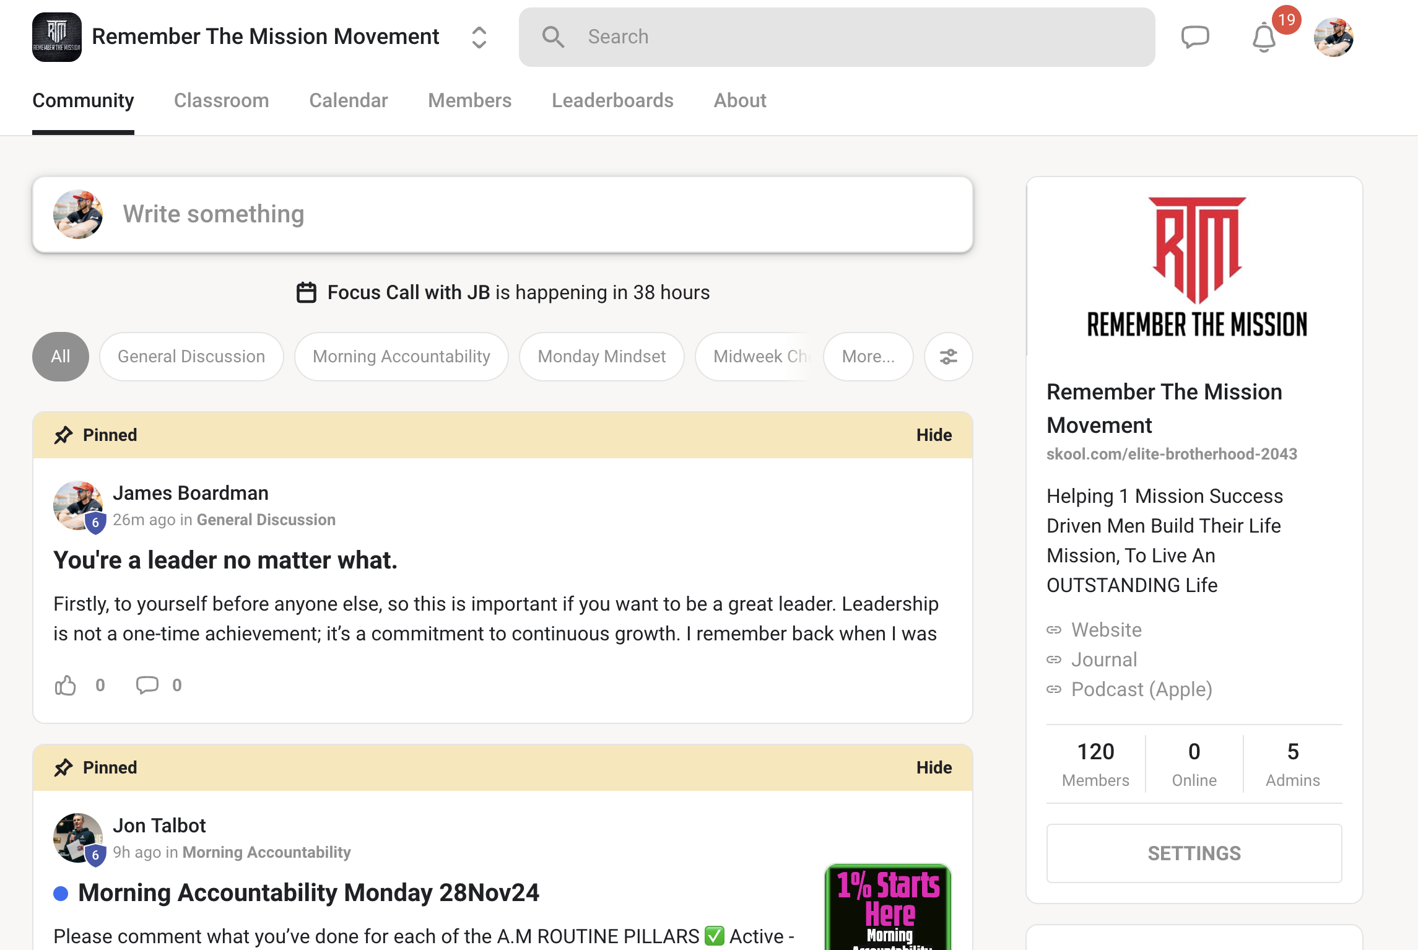Click the SETTINGS button

point(1194,853)
